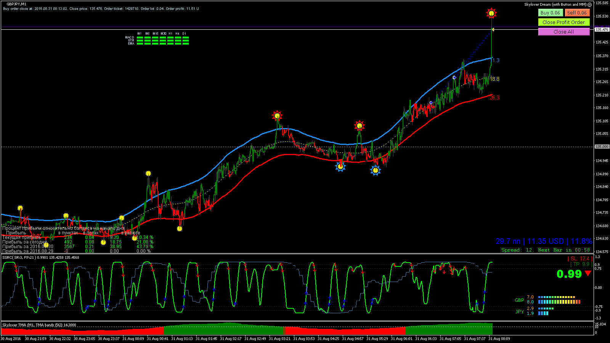Click the Buy 0.06 button

(x=551, y=13)
